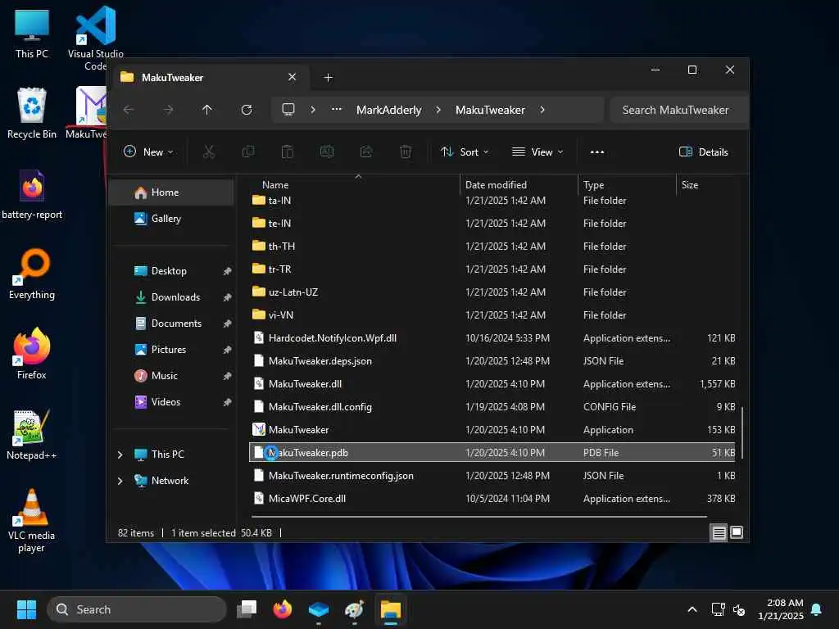This screenshot has width=839, height=629.
Task: Click the Delete trash icon
Action: (x=406, y=152)
